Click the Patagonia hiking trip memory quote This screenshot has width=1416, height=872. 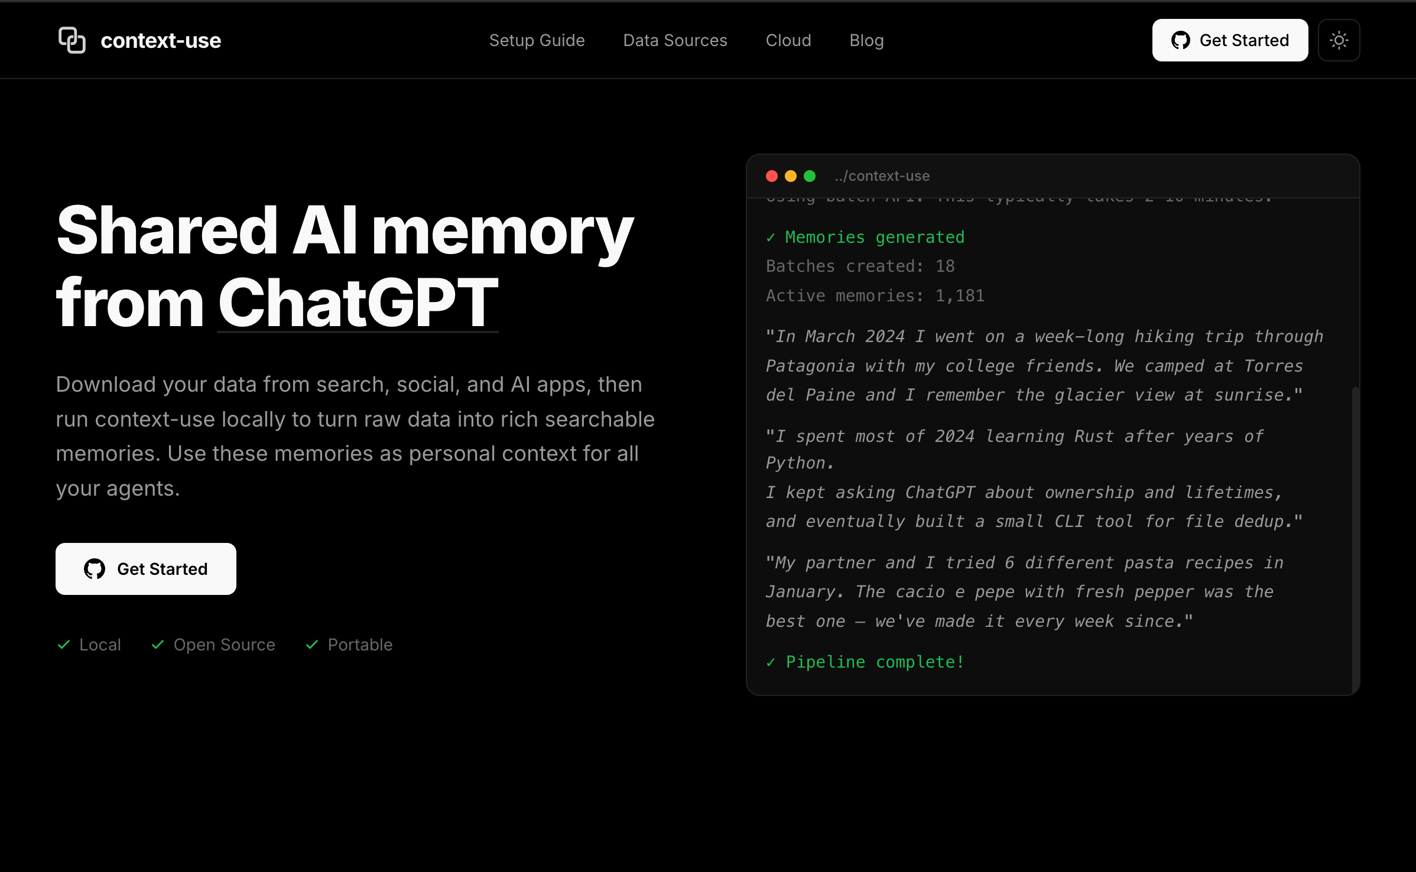(1044, 366)
